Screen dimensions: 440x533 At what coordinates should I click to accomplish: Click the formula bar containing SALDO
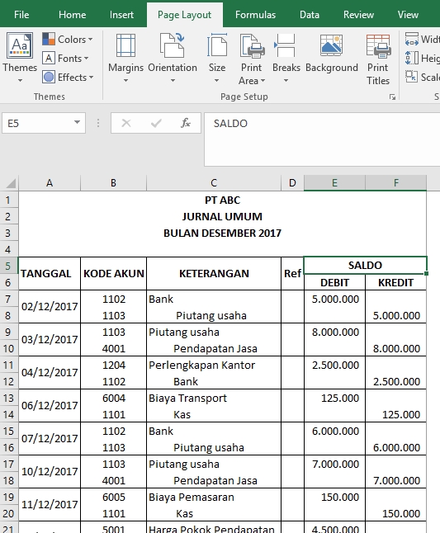[322, 139]
